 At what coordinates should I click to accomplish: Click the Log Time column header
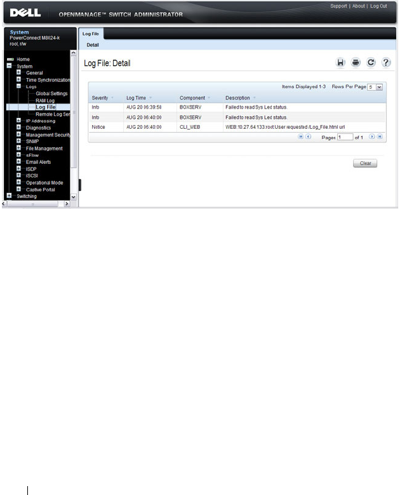point(136,98)
